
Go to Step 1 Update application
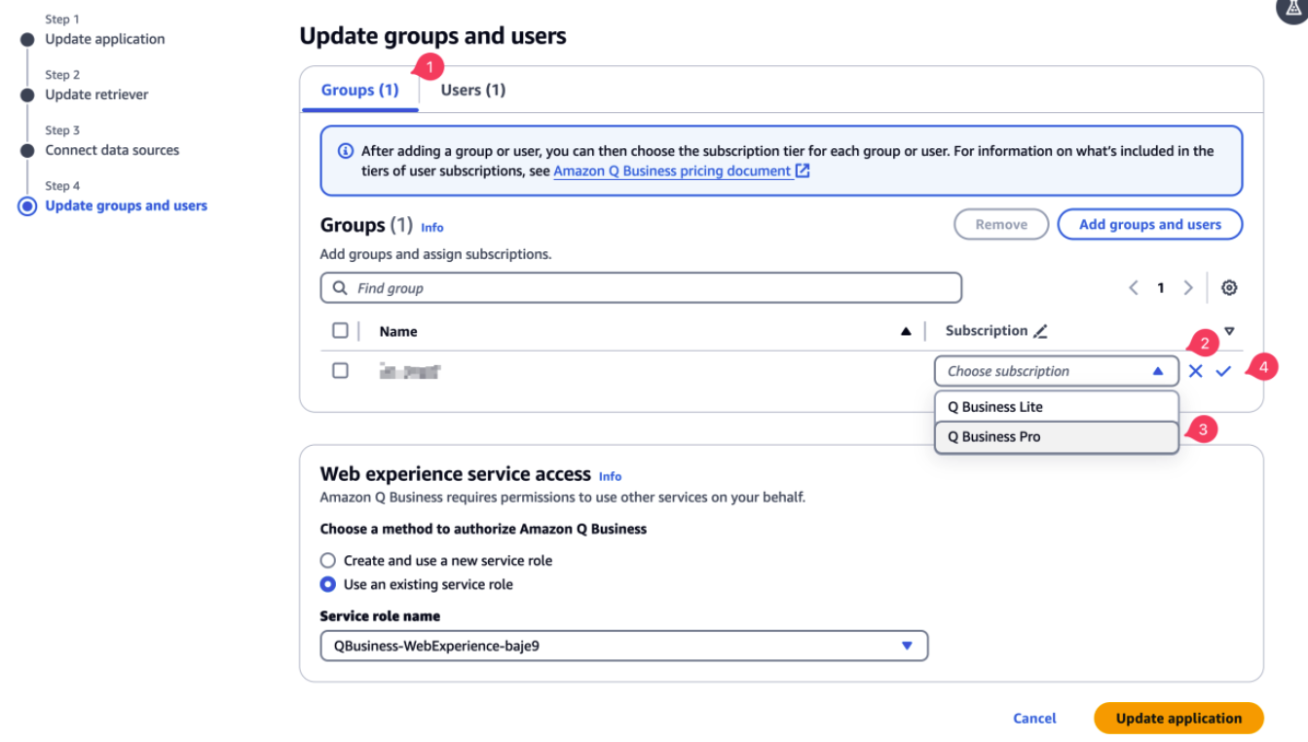pyautogui.click(x=105, y=39)
